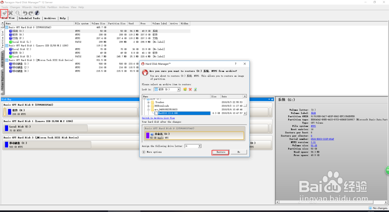Select the green Local Disk (L:) icon
This screenshot has height=212, width=389.
[x=11, y=42]
